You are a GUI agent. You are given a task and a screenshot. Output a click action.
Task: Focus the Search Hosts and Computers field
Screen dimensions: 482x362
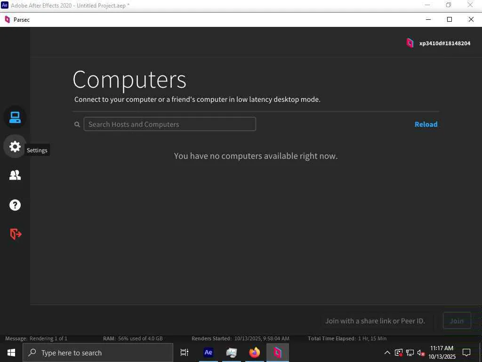169,124
